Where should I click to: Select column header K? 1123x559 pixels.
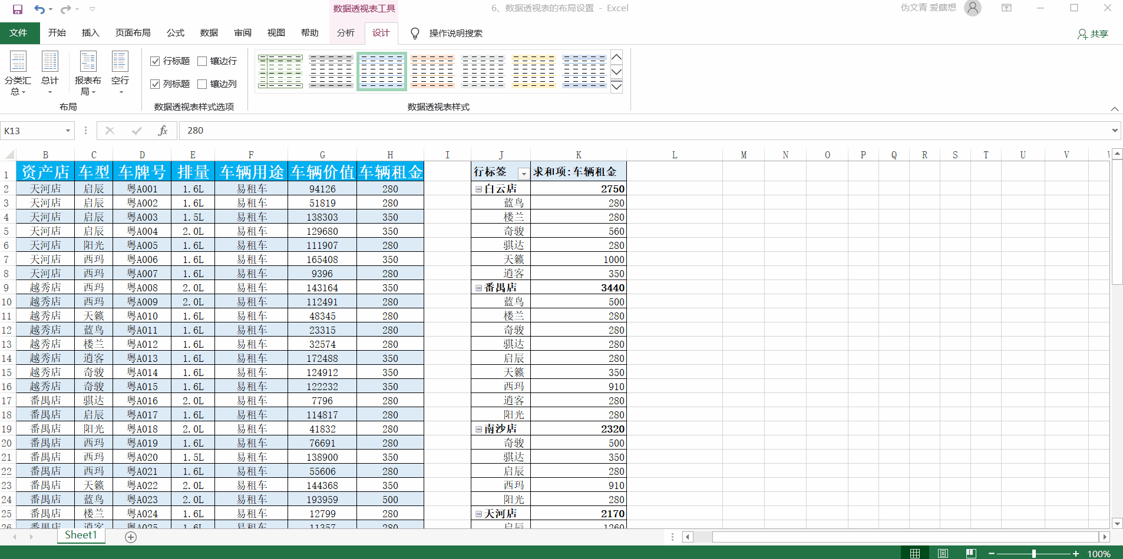tap(579, 155)
